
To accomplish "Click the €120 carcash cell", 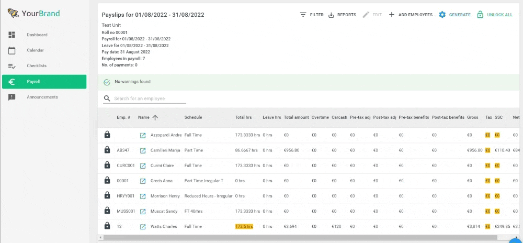I will 336,226.
